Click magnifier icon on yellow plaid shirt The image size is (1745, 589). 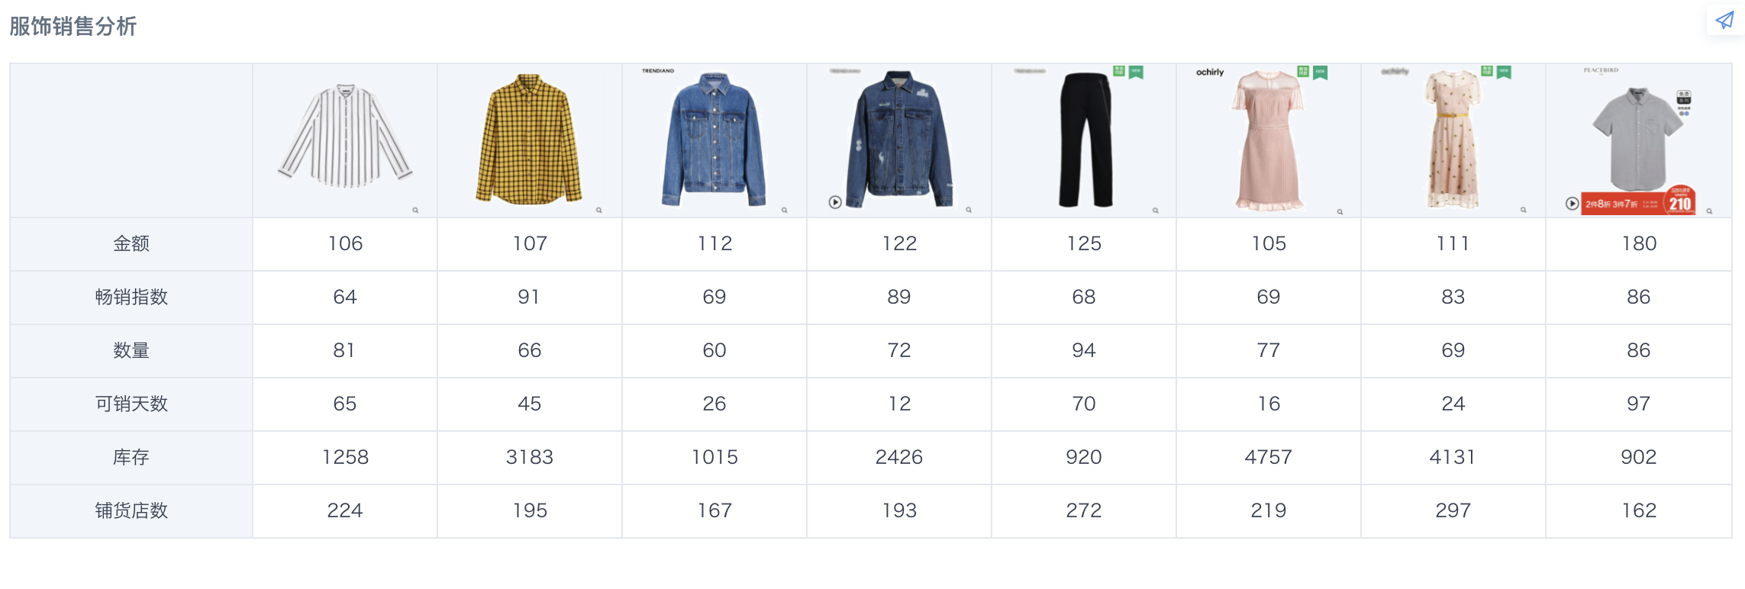599,210
